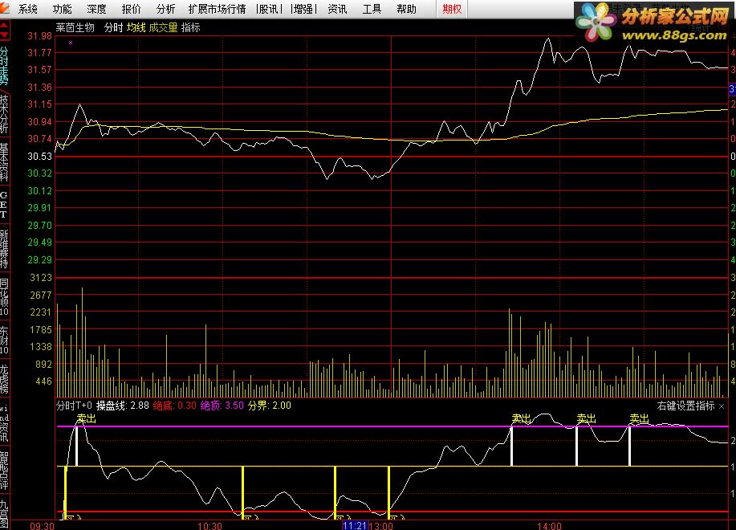
Task: Click the 分界: 2.00 value
Action: [270, 405]
